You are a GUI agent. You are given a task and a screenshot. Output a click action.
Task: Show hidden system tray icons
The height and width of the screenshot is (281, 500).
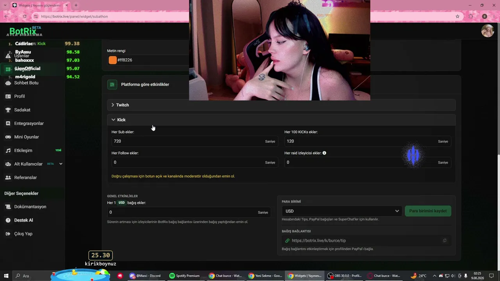(434, 276)
